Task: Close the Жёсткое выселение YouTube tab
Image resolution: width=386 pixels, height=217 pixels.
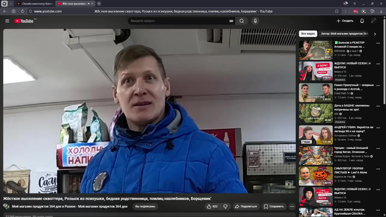Action: pyautogui.click(x=92, y=4)
